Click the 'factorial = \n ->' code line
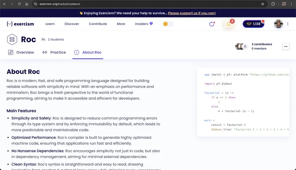296x170 pixels. pyautogui.click(x=219, y=93)
